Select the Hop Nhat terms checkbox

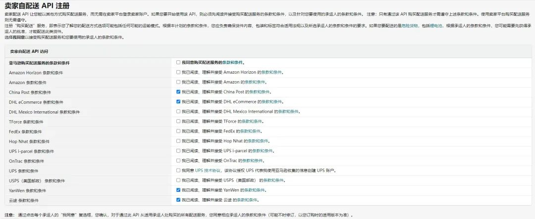click(x=178, y=141)
